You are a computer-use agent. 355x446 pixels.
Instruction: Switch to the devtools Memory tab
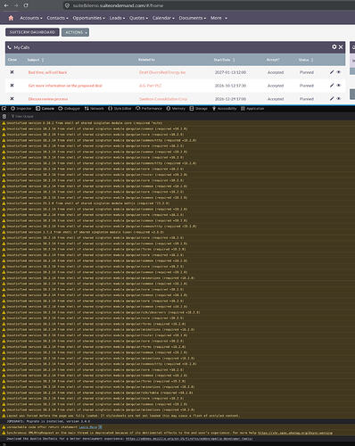[176, 109]
